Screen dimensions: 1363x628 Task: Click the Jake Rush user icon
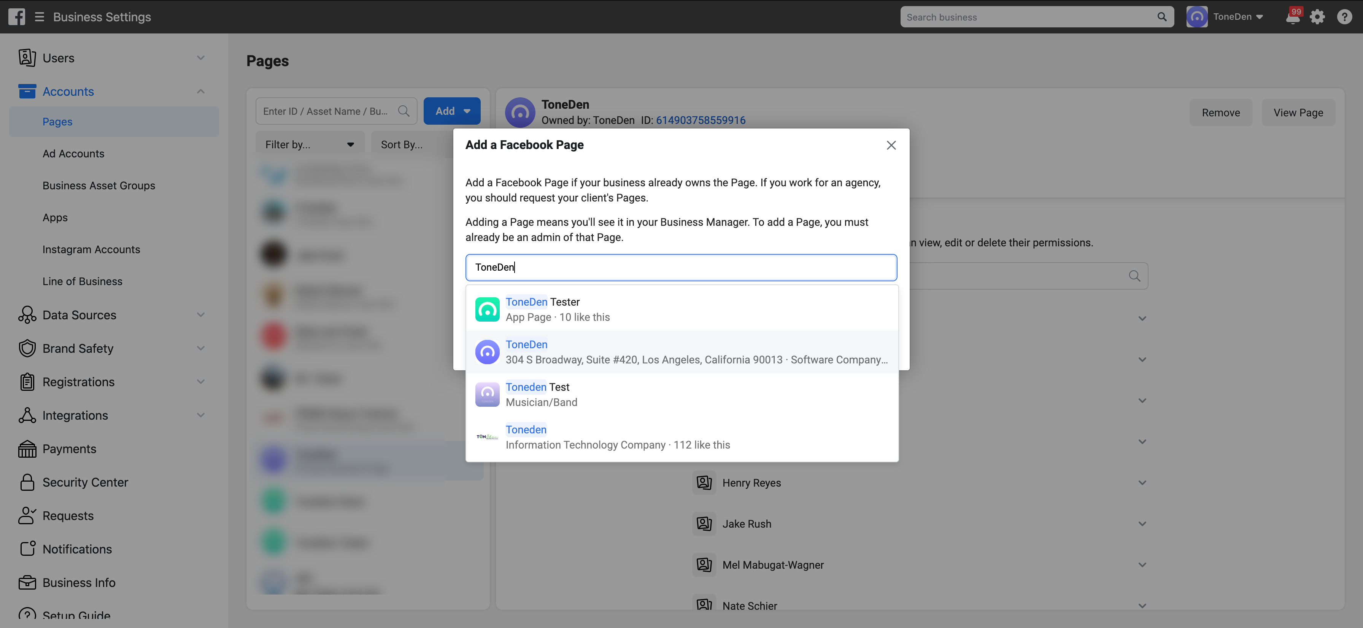[x=704, y=524]
